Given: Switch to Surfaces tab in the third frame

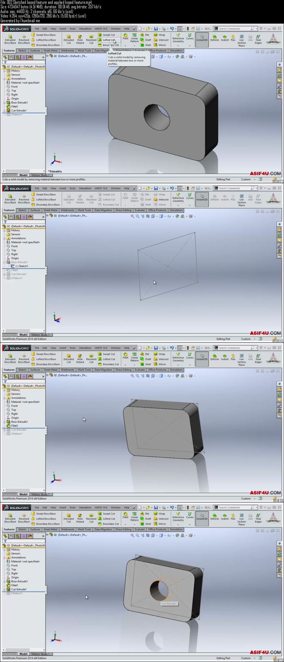Looking at the screenshot, I should click(35, 370).
